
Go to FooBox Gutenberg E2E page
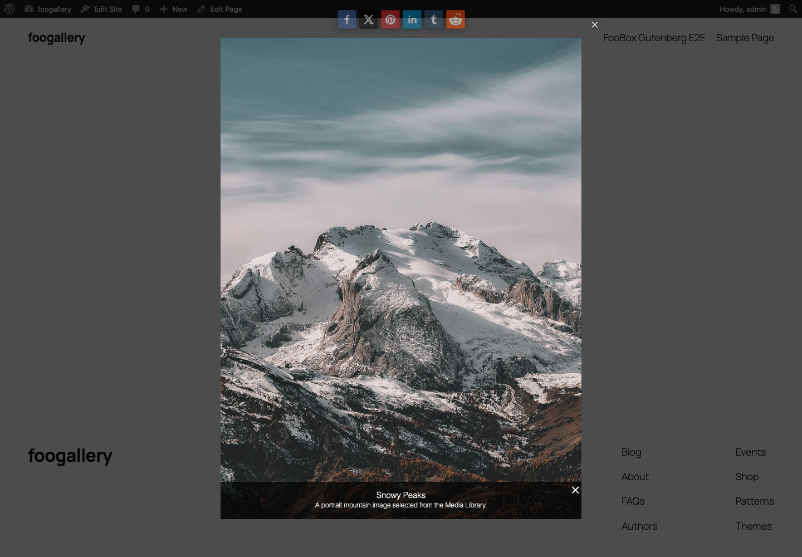pos(654,38)
